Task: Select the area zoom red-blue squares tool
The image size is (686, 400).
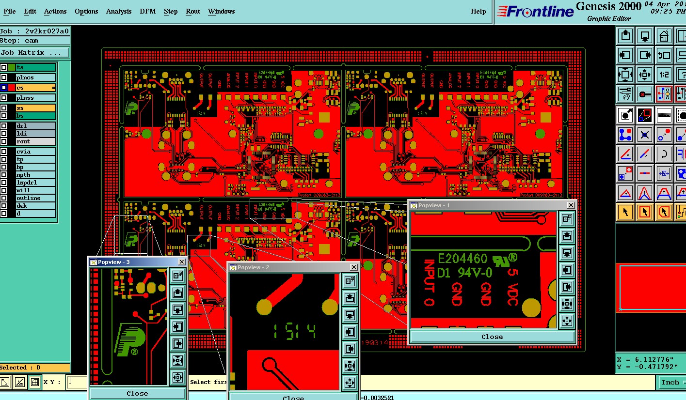Action: point(645,115)
